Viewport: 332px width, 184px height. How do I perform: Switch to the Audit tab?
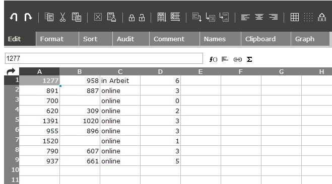coord(131,39)
